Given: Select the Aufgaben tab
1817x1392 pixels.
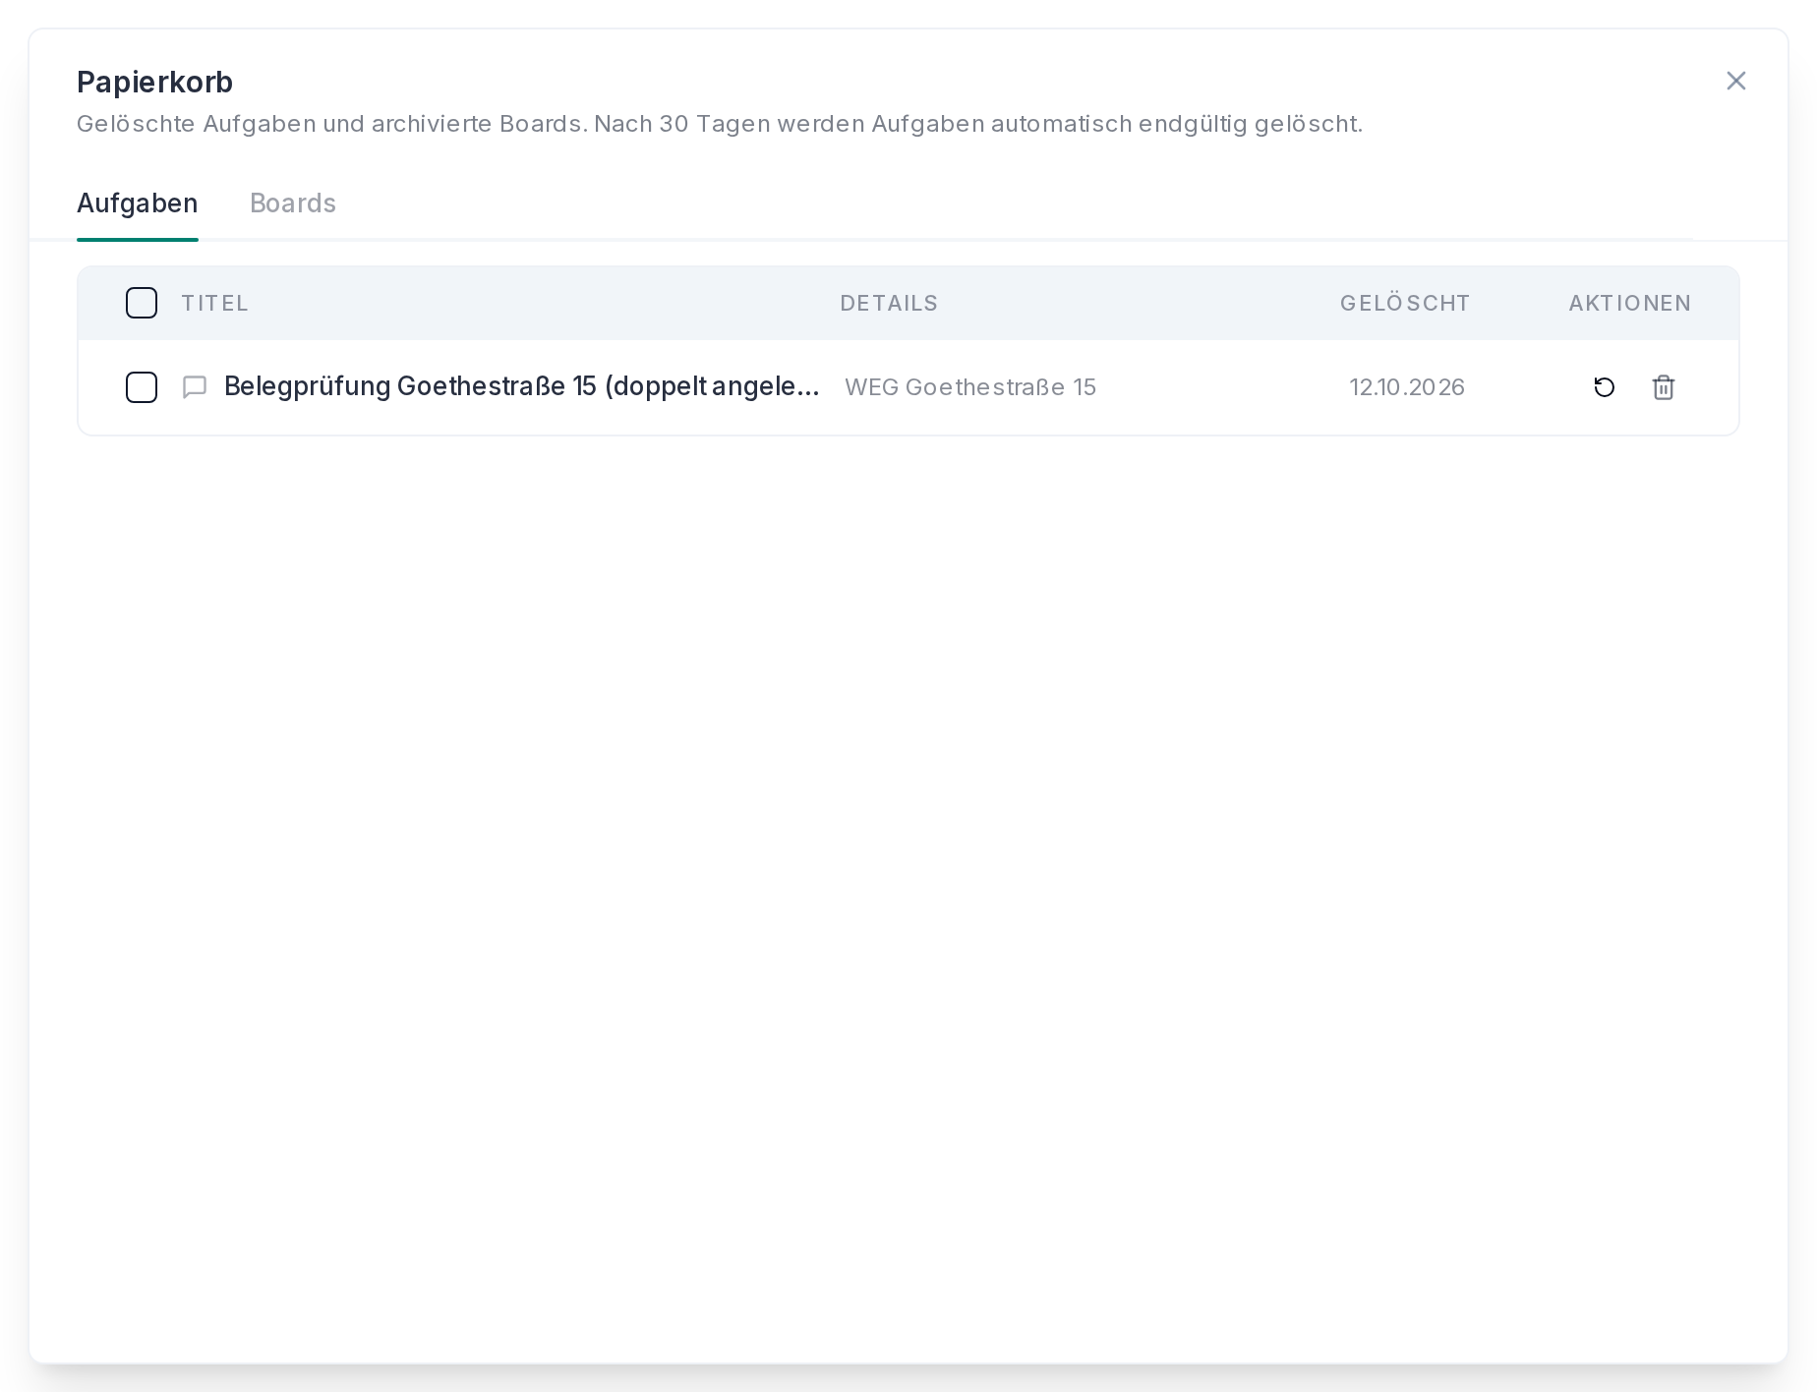Looking at the screenshot, I should pos(138,203).
